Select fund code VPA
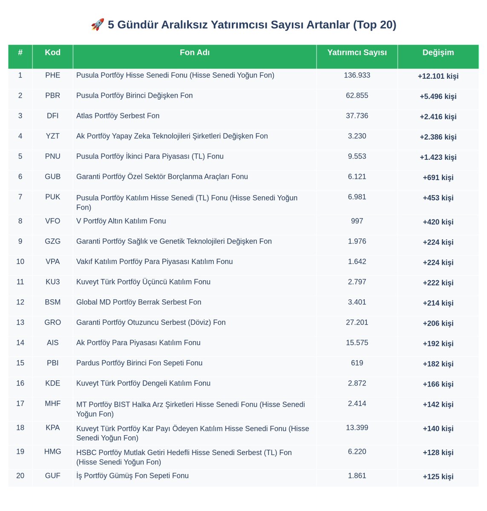Viewport: 487px width, 511px height. 53,261
